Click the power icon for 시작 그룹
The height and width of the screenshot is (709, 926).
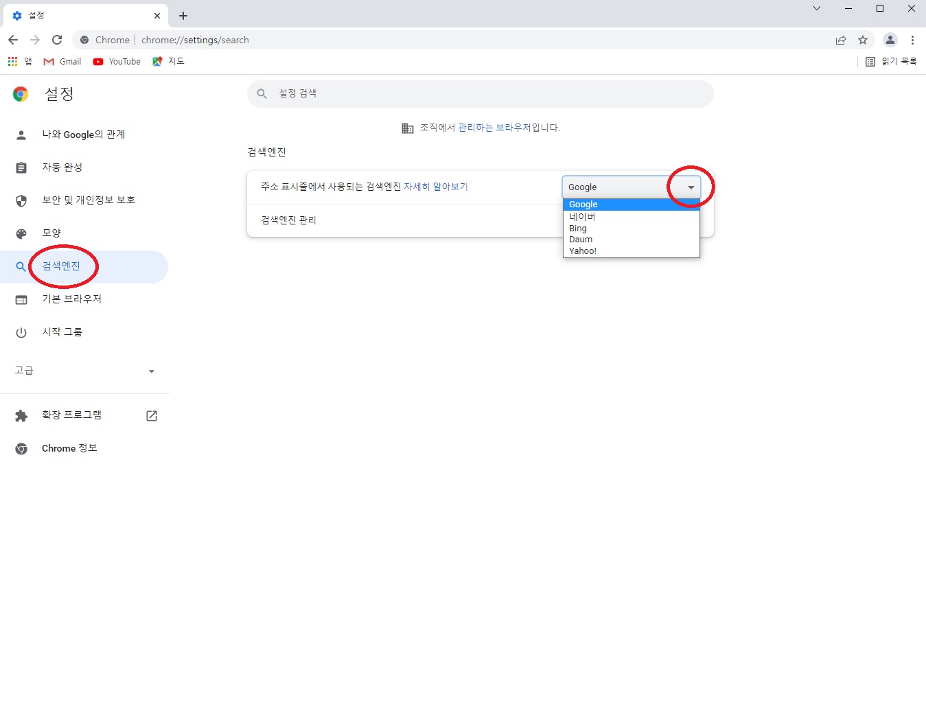pyautogui.click(x=21, y=332)
